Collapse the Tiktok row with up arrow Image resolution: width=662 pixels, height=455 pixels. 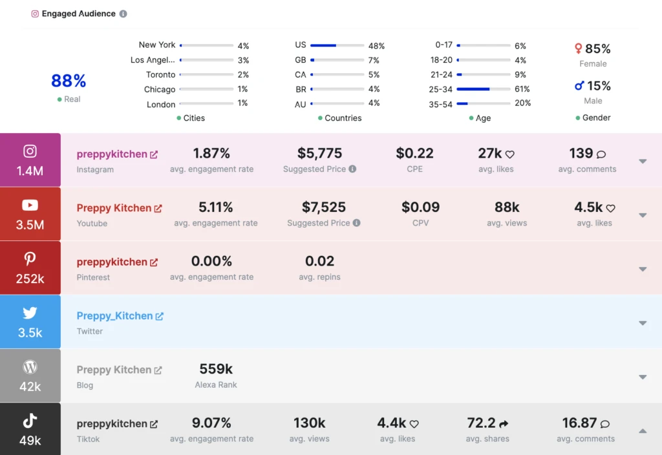tap(643, 430)
